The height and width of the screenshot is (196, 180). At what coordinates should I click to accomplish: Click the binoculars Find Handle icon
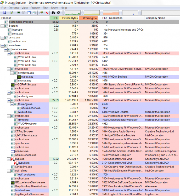(53, 13)
